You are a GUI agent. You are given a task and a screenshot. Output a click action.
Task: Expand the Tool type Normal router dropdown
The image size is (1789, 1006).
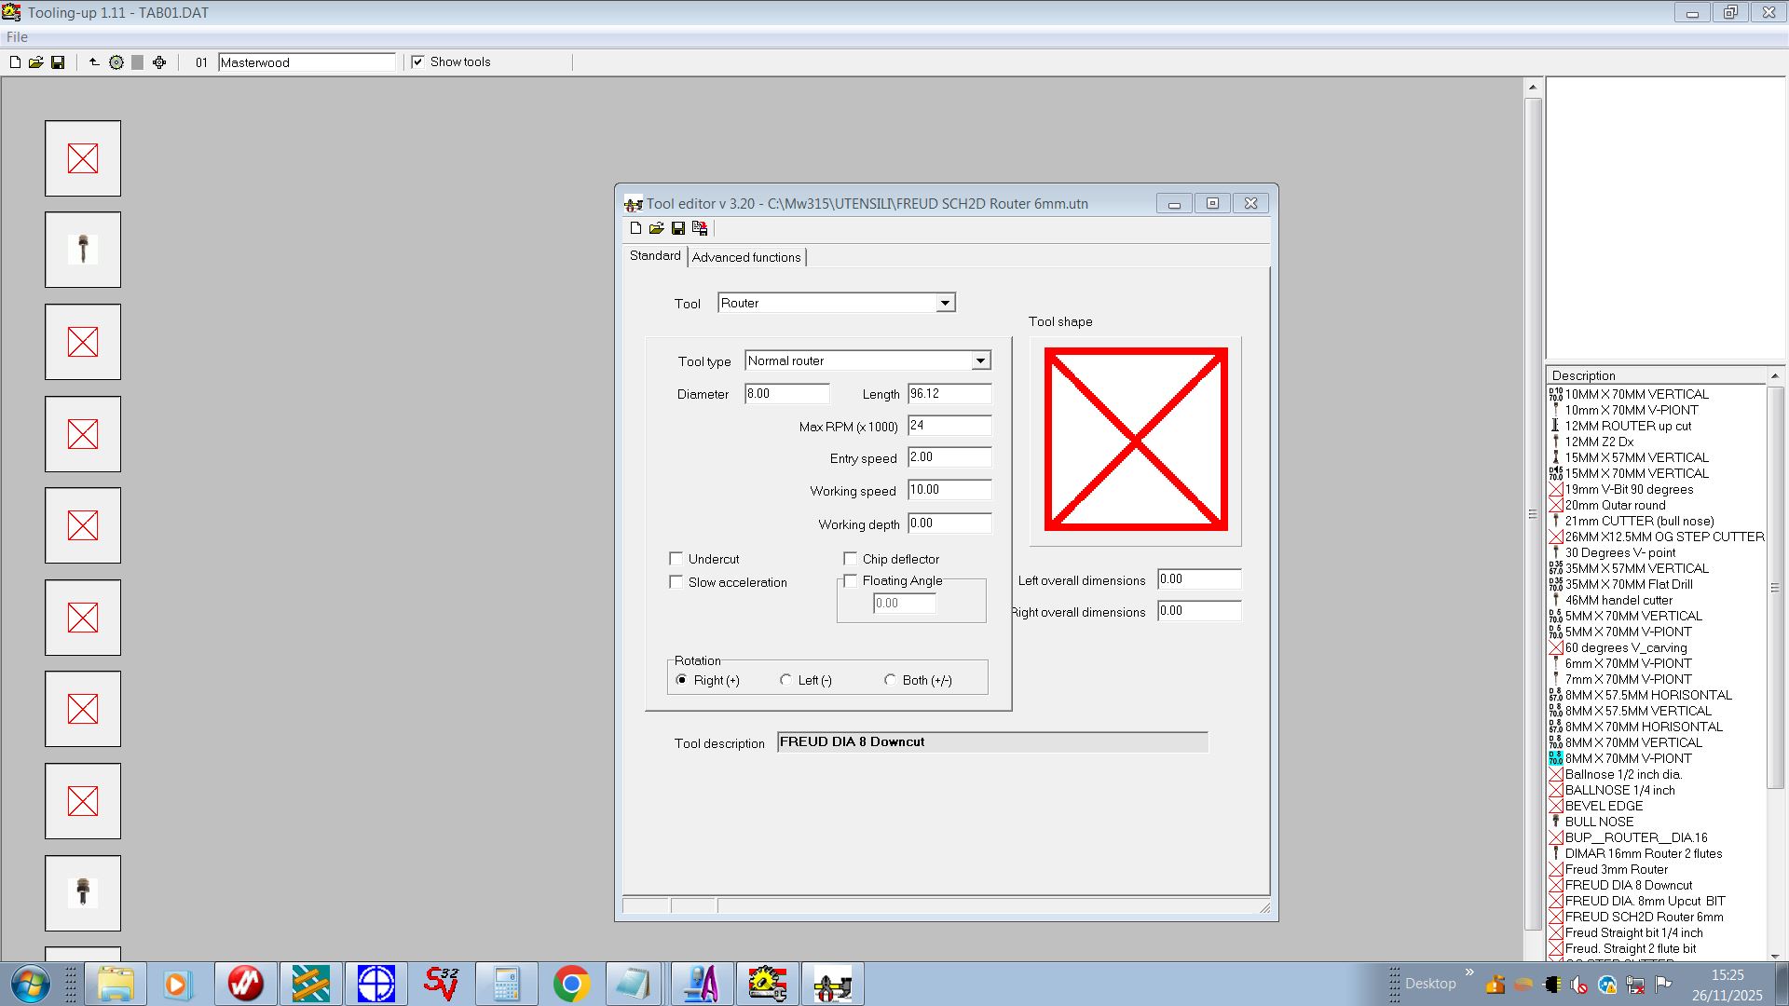[980, 360]
